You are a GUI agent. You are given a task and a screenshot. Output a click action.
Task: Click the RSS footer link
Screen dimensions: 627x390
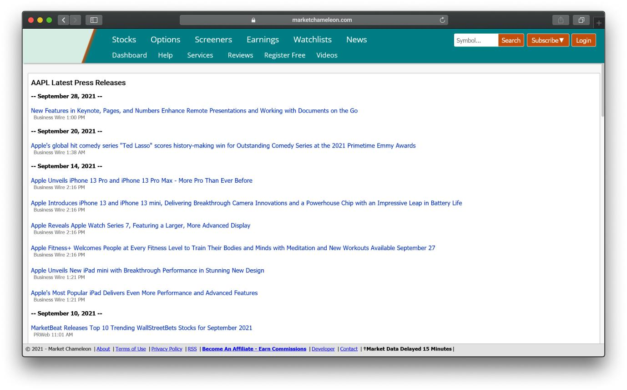click(192, 349)
